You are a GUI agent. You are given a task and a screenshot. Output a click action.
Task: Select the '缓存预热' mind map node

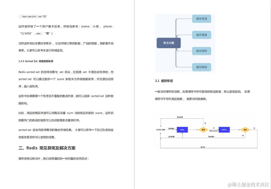click(201, 51)
